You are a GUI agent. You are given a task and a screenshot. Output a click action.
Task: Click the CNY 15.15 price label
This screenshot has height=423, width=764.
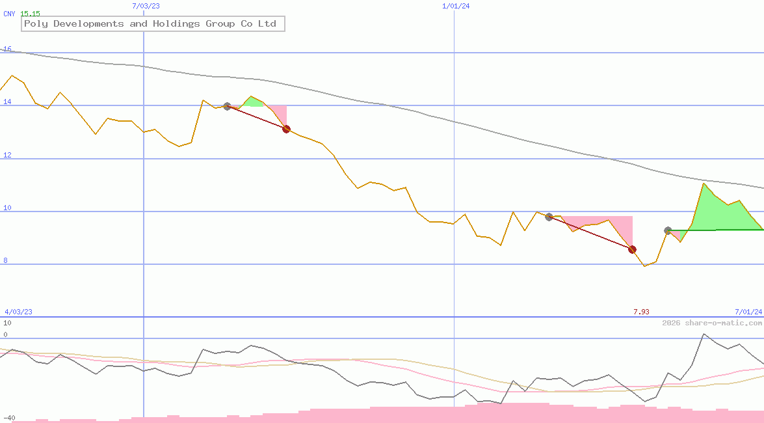point(22,14)
